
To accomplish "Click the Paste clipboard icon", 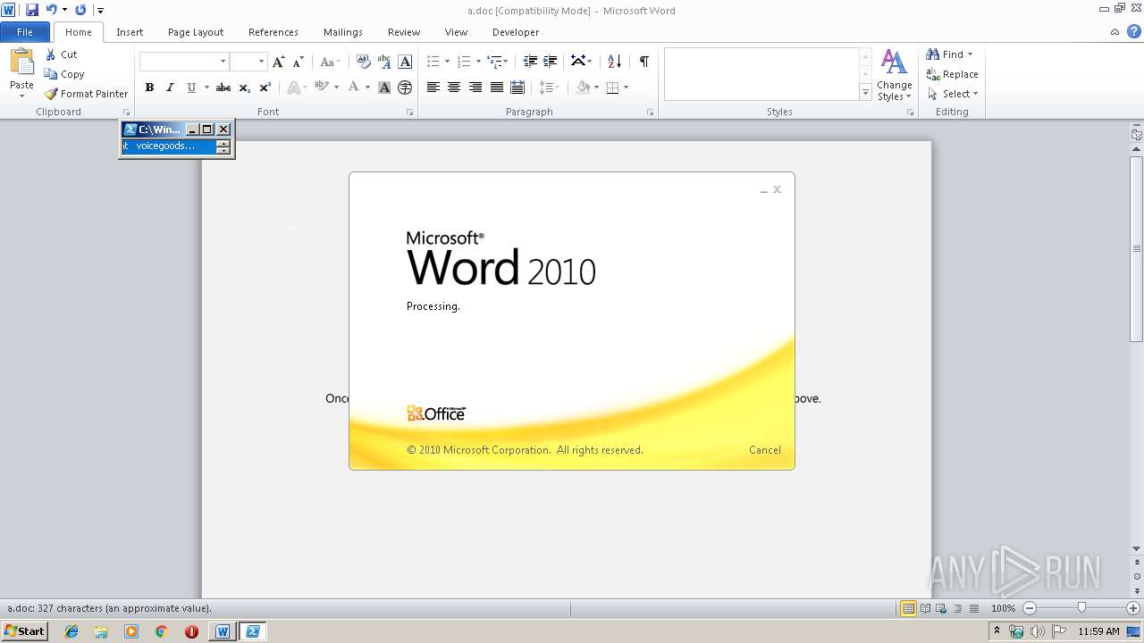I will [21, 63].
